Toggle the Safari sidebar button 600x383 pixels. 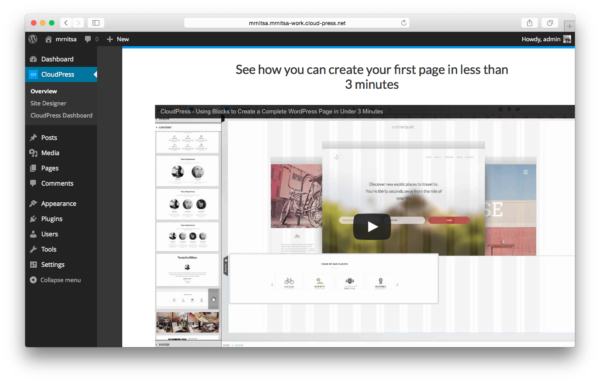pos(96,23)
